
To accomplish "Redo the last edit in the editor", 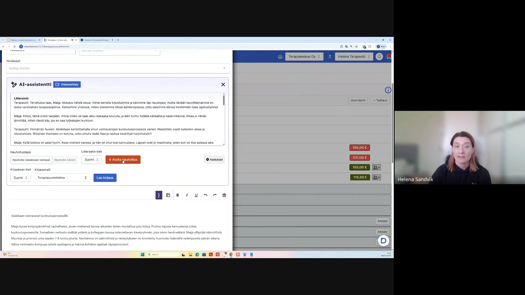I will (x=215, y=195).
